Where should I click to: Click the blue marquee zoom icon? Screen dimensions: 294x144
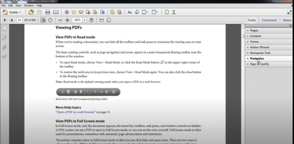click(x=92, y=20)
